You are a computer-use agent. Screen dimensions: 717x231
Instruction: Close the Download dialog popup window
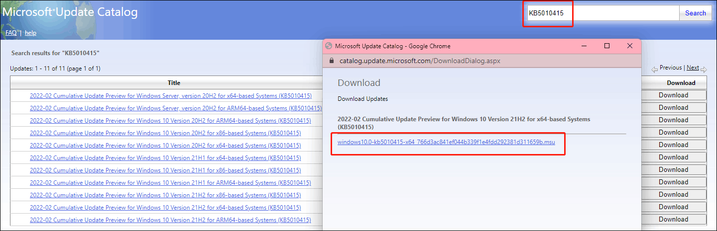point(630,46)
